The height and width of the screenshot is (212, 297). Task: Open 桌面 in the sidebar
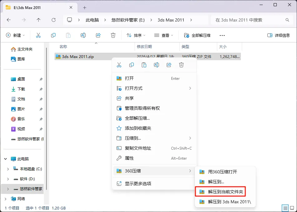[x=18, y=79]
